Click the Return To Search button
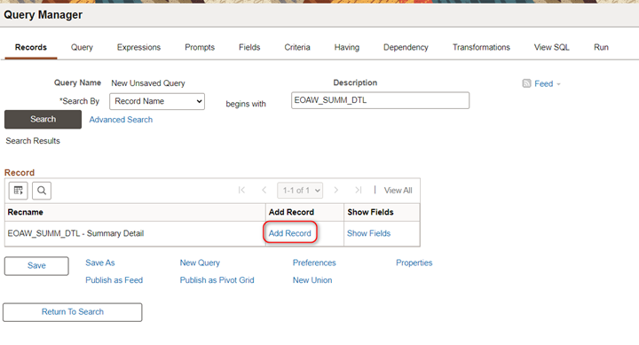The width and height of the screenshot is (639, 345). pyautogui.click(x=73, y=312)
